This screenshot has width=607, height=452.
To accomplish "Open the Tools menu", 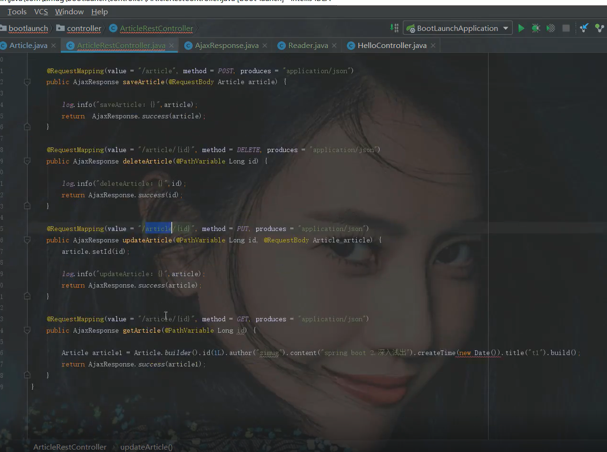I will 17,11.
